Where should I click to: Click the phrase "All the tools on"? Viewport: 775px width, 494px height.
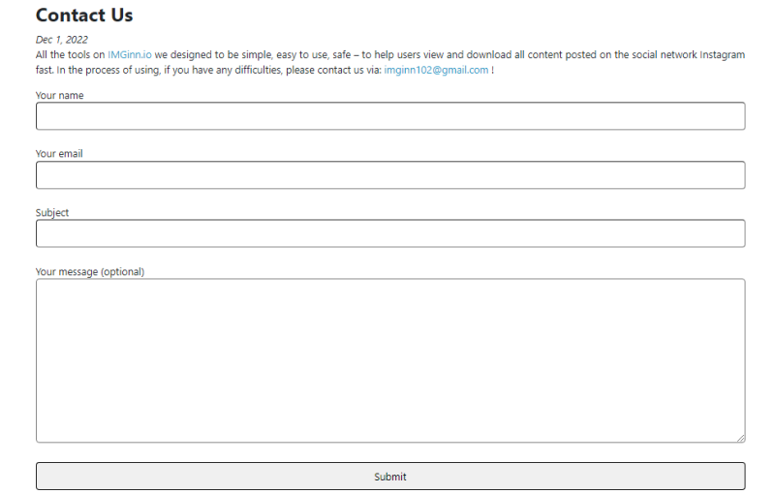pos(70,55)
